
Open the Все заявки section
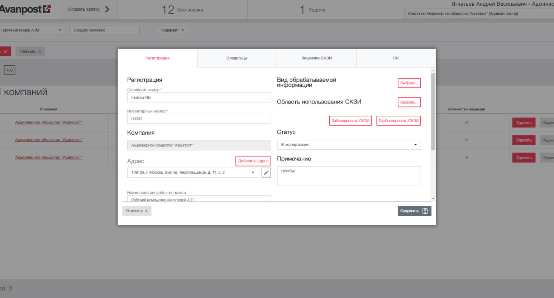[182, 10]
